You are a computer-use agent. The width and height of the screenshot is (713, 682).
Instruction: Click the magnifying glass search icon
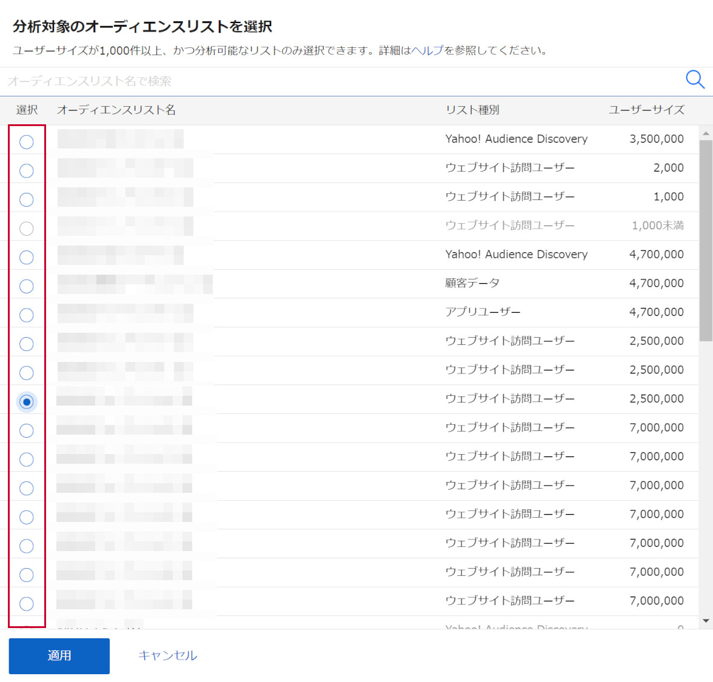[694, 79]
